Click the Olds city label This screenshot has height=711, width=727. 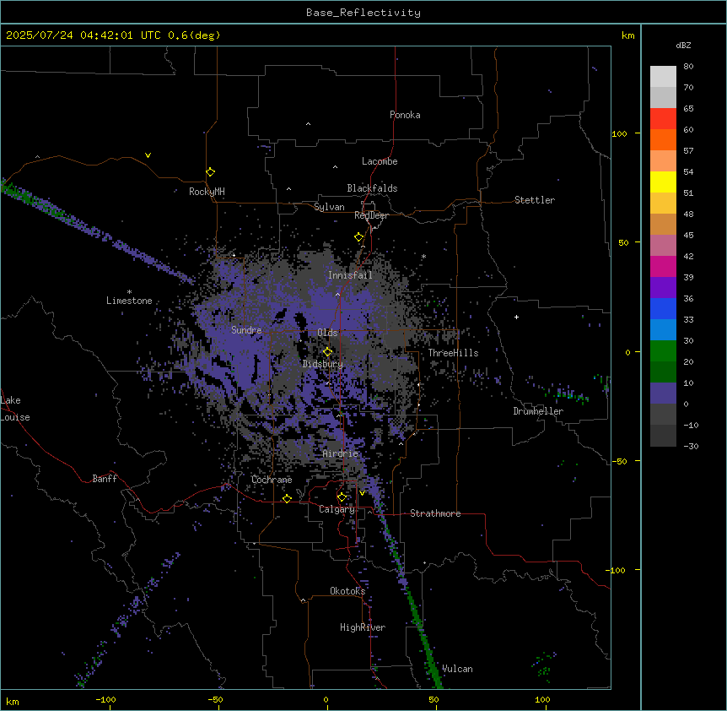click(327, 333)
